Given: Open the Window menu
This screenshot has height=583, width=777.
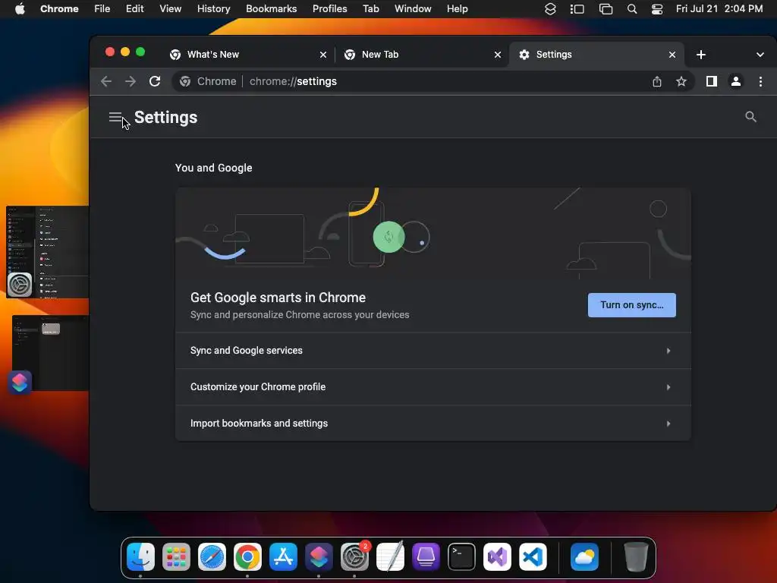Looking at the screenshot, I should (x=413, y=9).
